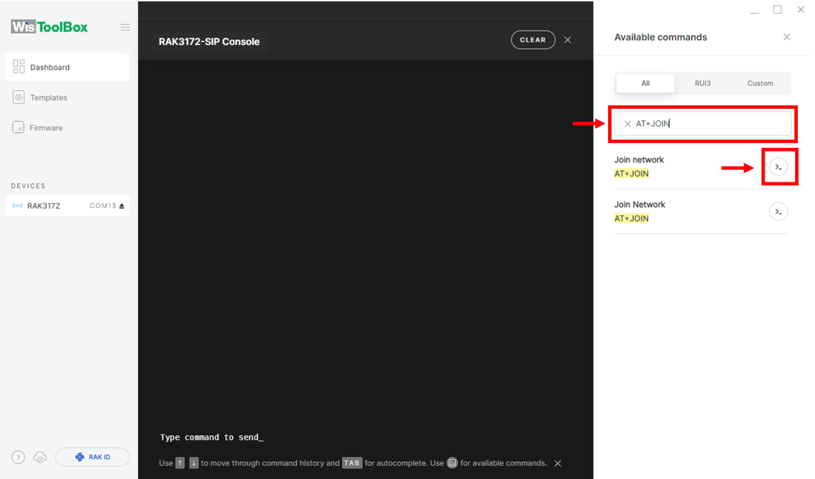
Task: Switch to the All commands tab
Action: pyautogui.click(x=645, y=83)
